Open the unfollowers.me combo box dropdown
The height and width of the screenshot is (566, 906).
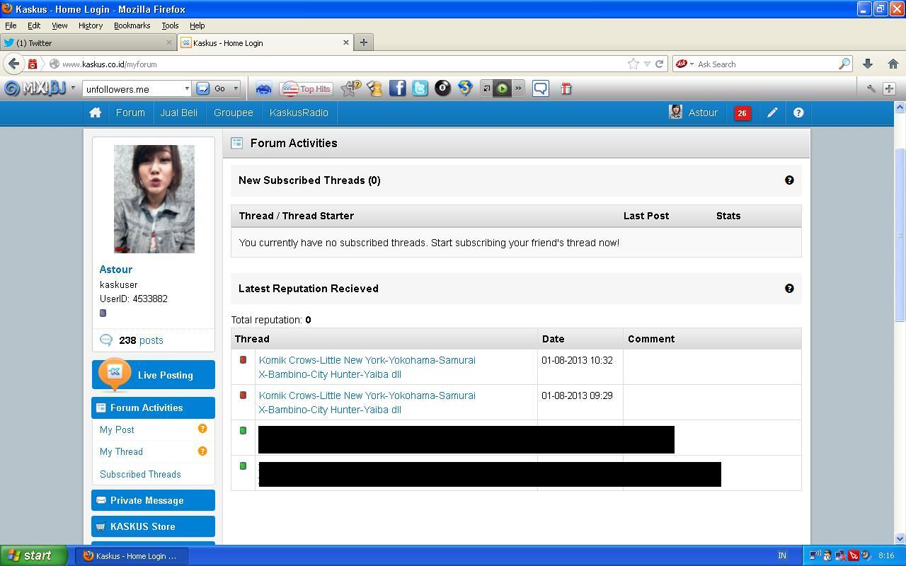(187, 89)
